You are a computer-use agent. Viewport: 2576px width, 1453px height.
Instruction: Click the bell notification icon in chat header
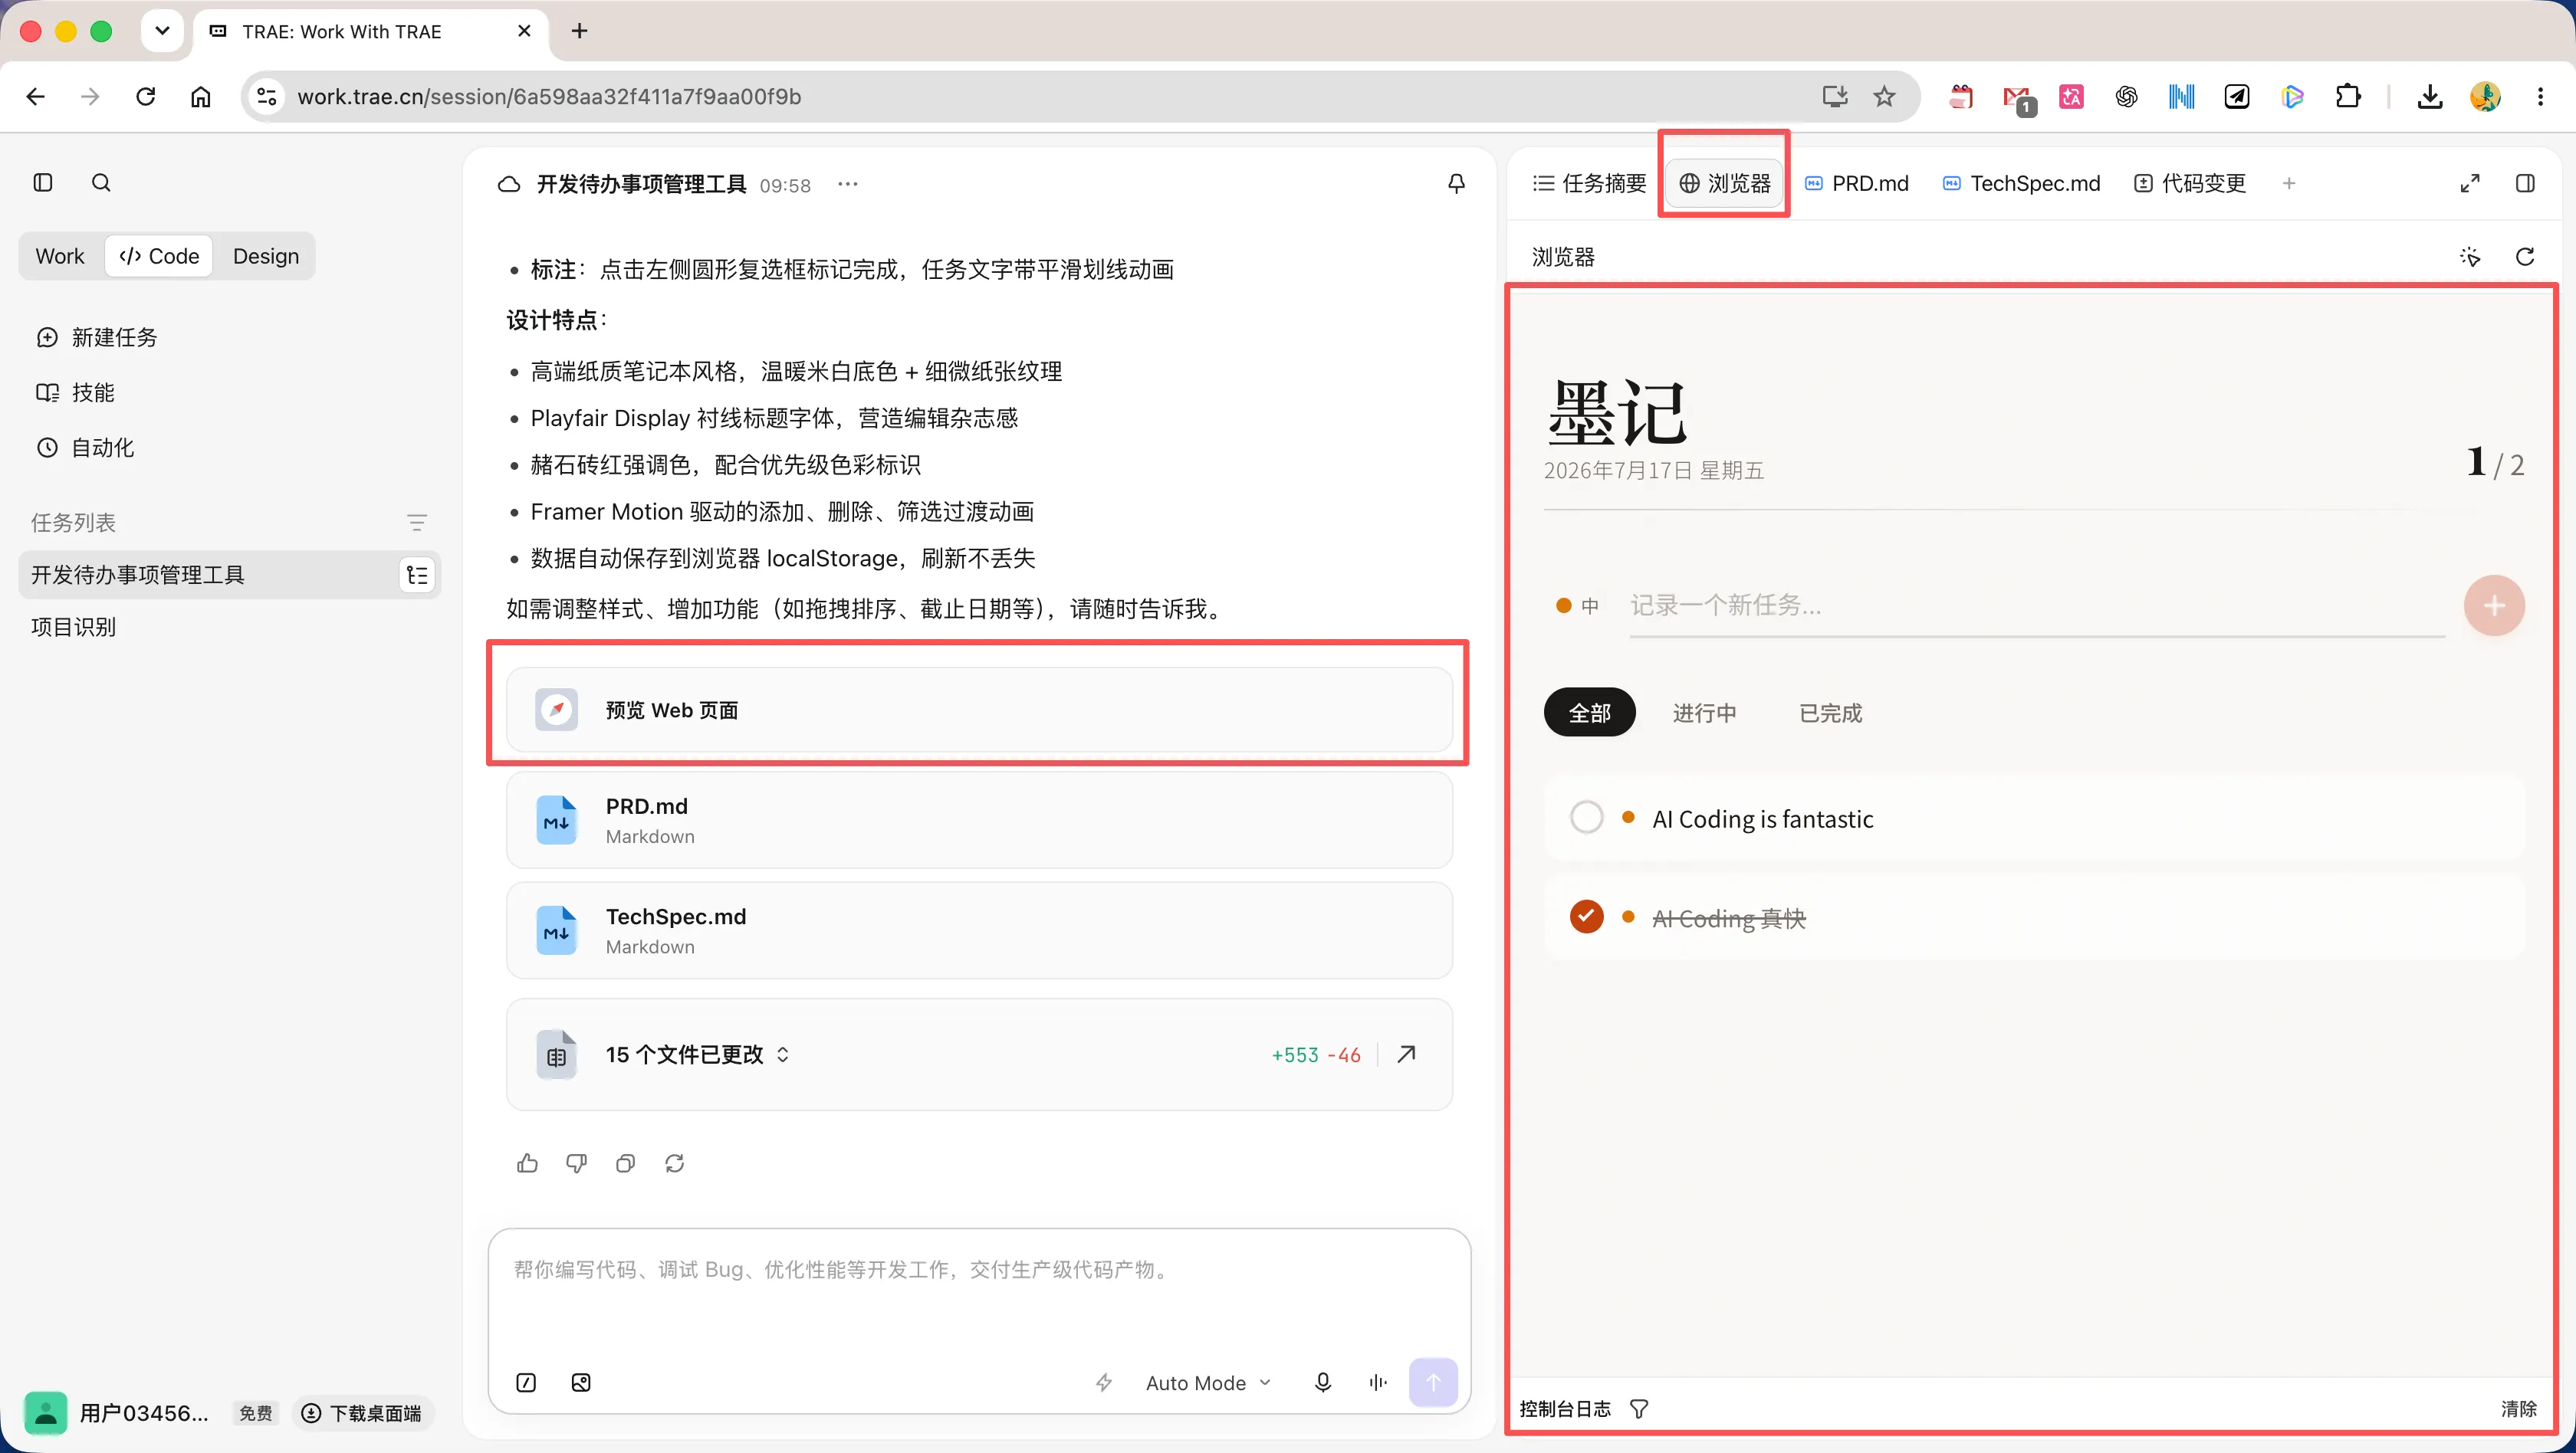point(1457,184)
